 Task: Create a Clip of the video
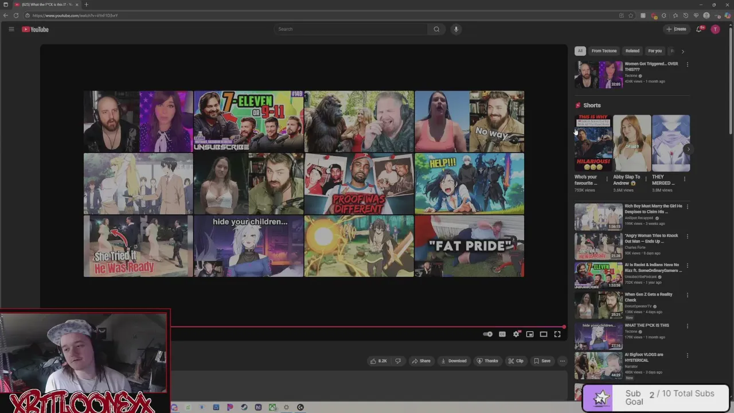[x=516, y=361]
